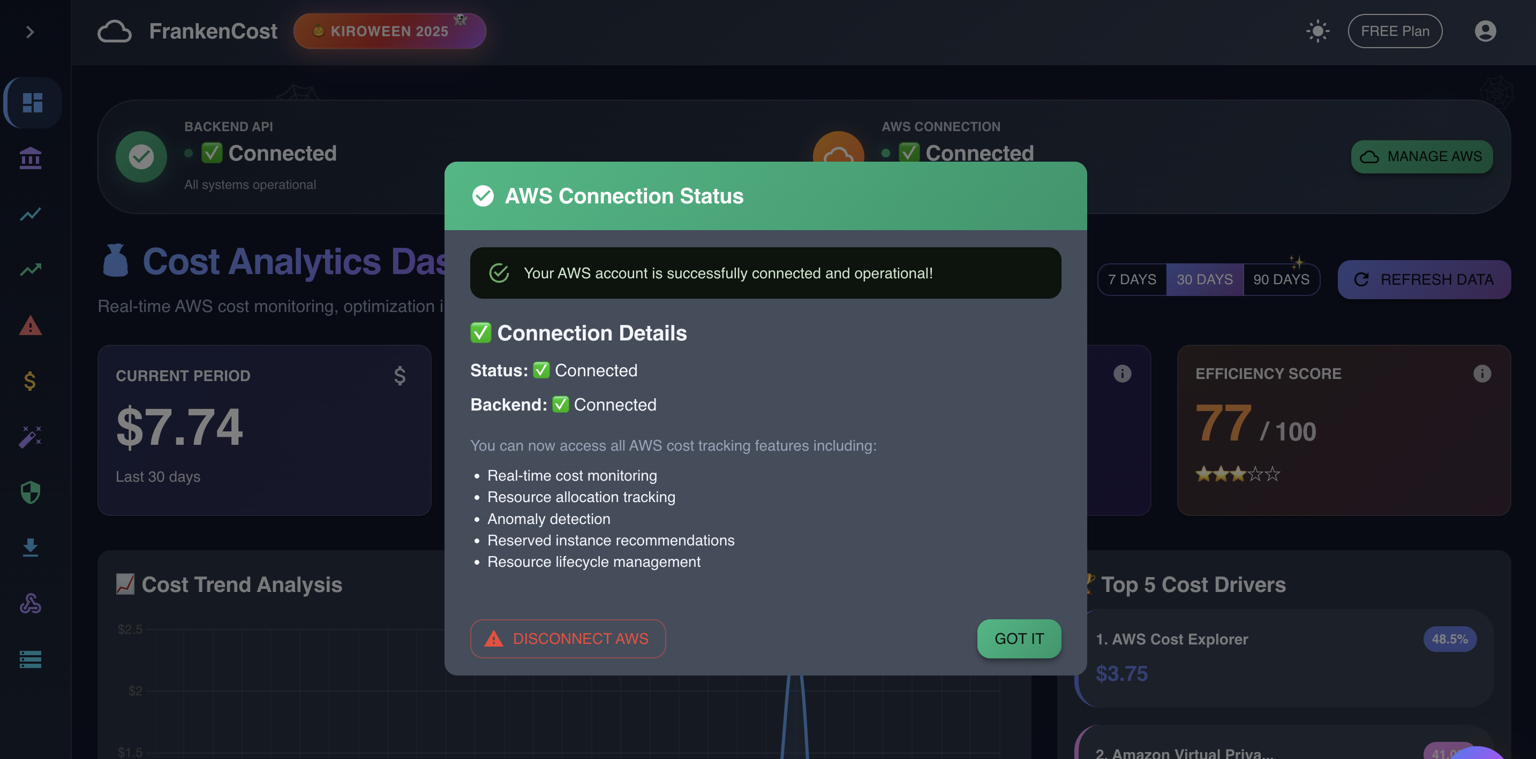Click DISCONNECT AWS button
The width and height of the screenshot is (1536, 759).
(567, 639)
